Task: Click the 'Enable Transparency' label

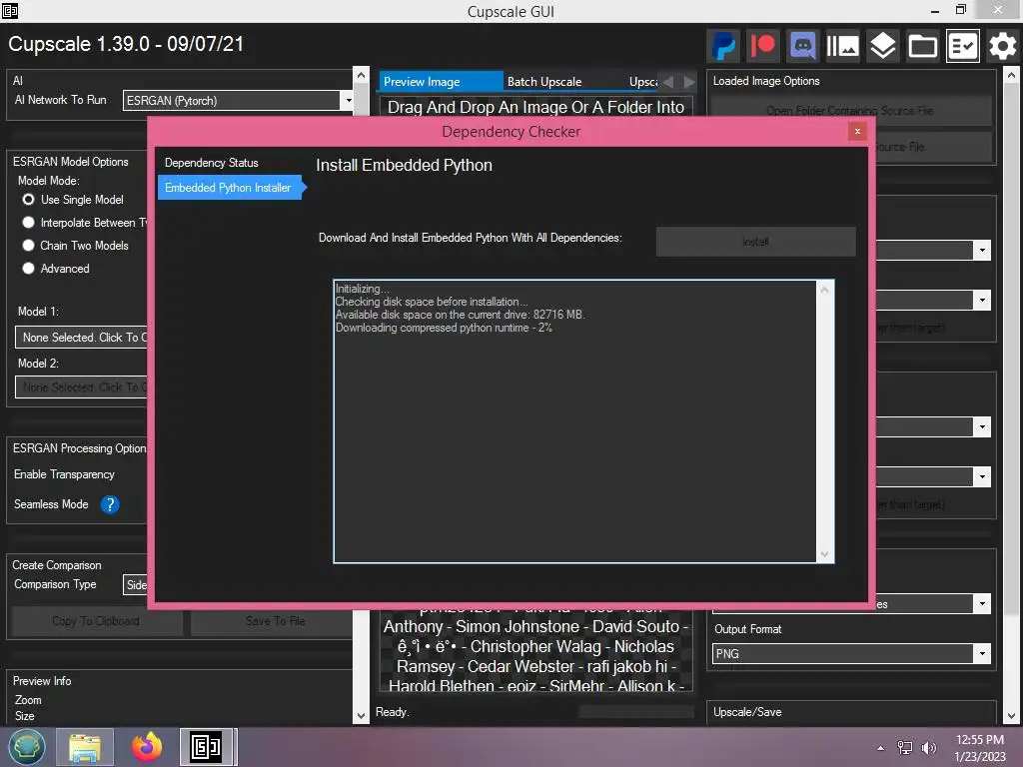Action: pyautogui.click(x=64, y=474)
